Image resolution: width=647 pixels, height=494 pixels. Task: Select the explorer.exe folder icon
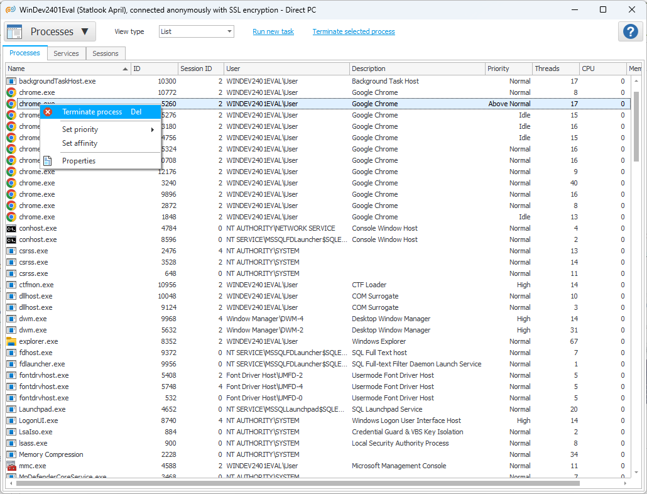tap(11, 341)
